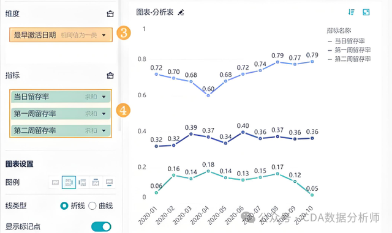The width and height of the screenshot is (392, 233).
Task: Select the fourth legend position icon in 图例
Action: 96,182
